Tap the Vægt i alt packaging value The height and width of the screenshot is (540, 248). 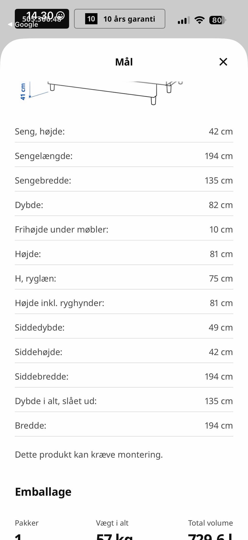[115, 536]
